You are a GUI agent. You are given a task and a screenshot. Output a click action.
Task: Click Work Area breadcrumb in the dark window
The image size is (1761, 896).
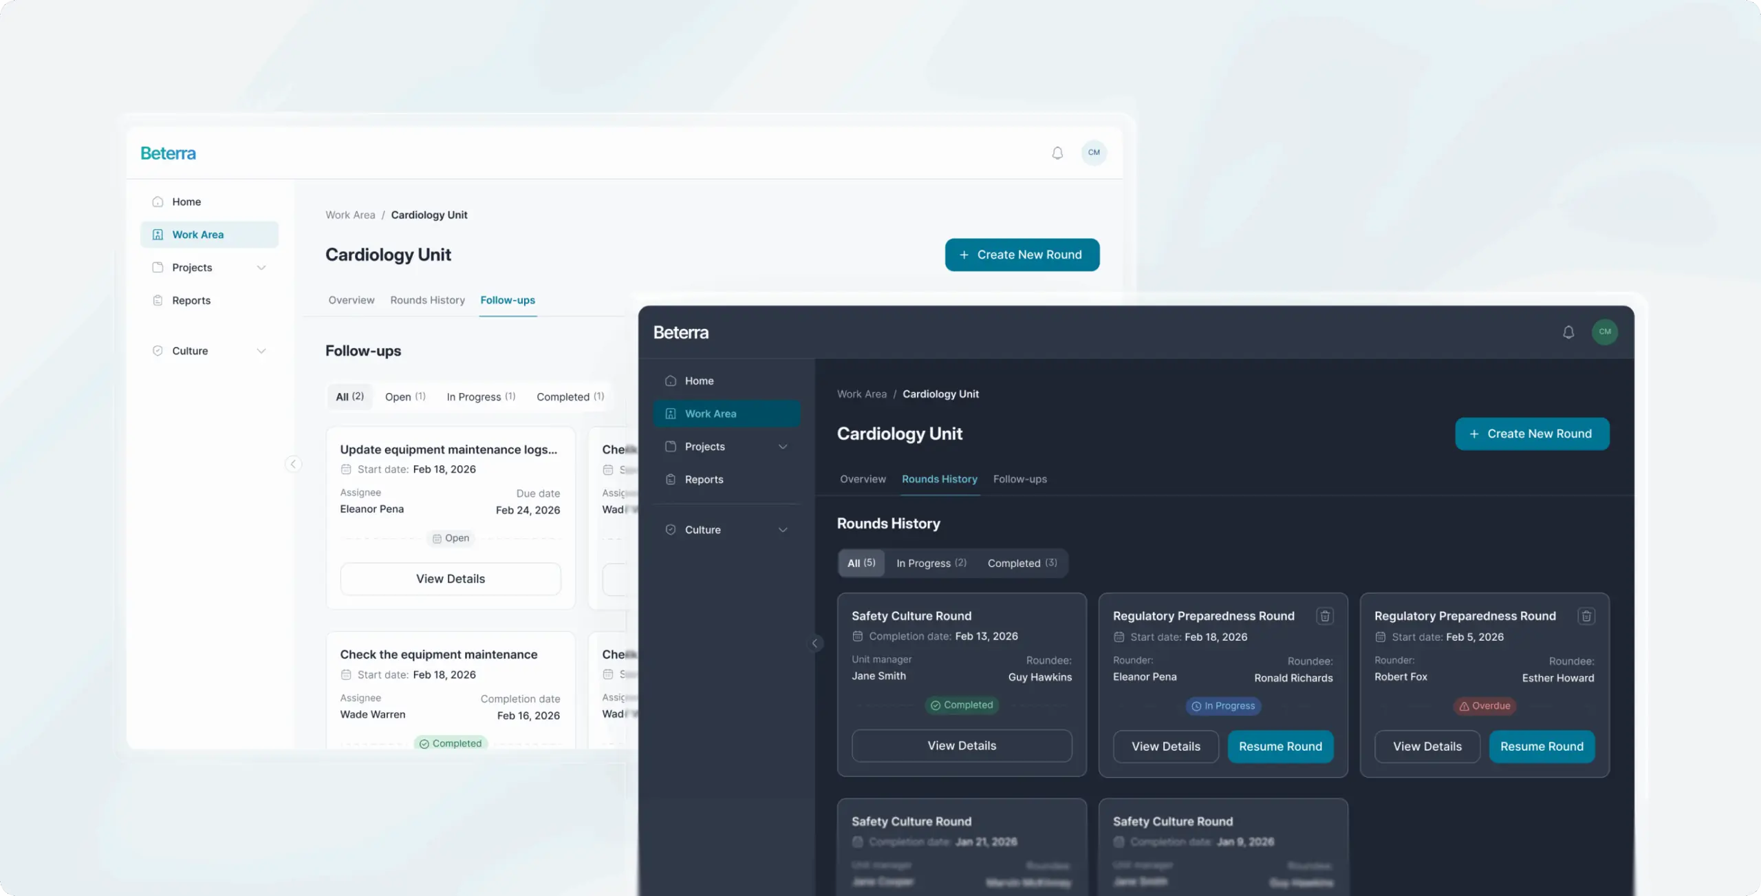coord(862,394)
